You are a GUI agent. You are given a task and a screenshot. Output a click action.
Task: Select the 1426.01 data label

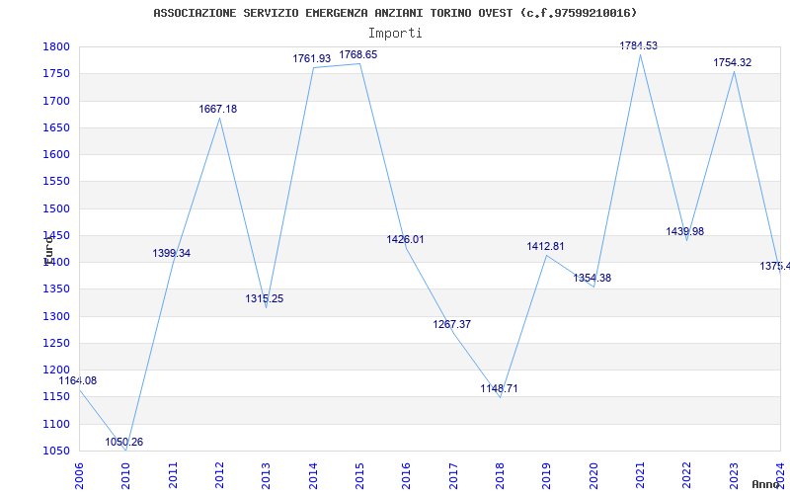tap(406, 239)
